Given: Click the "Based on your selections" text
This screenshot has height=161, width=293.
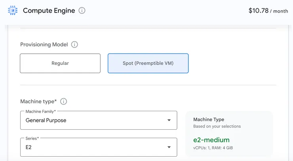Looking at the screenshot, I should (x=217, y=127).
